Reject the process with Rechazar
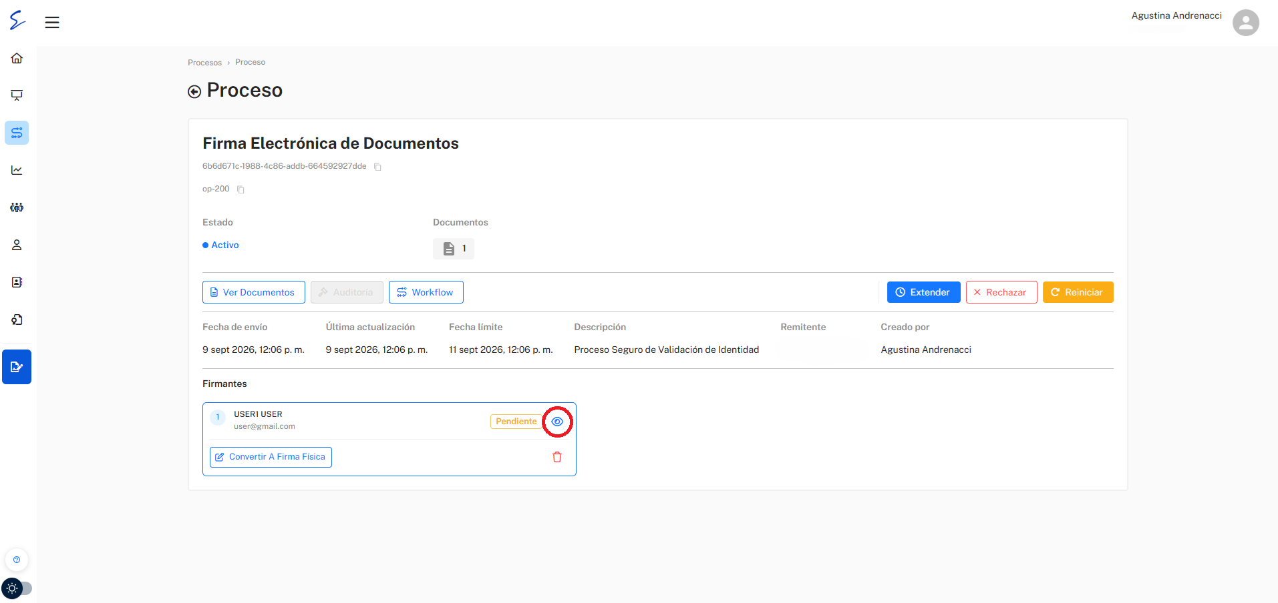The height and width of the screenshot is (603, 1278). (x=1001, y=292)
